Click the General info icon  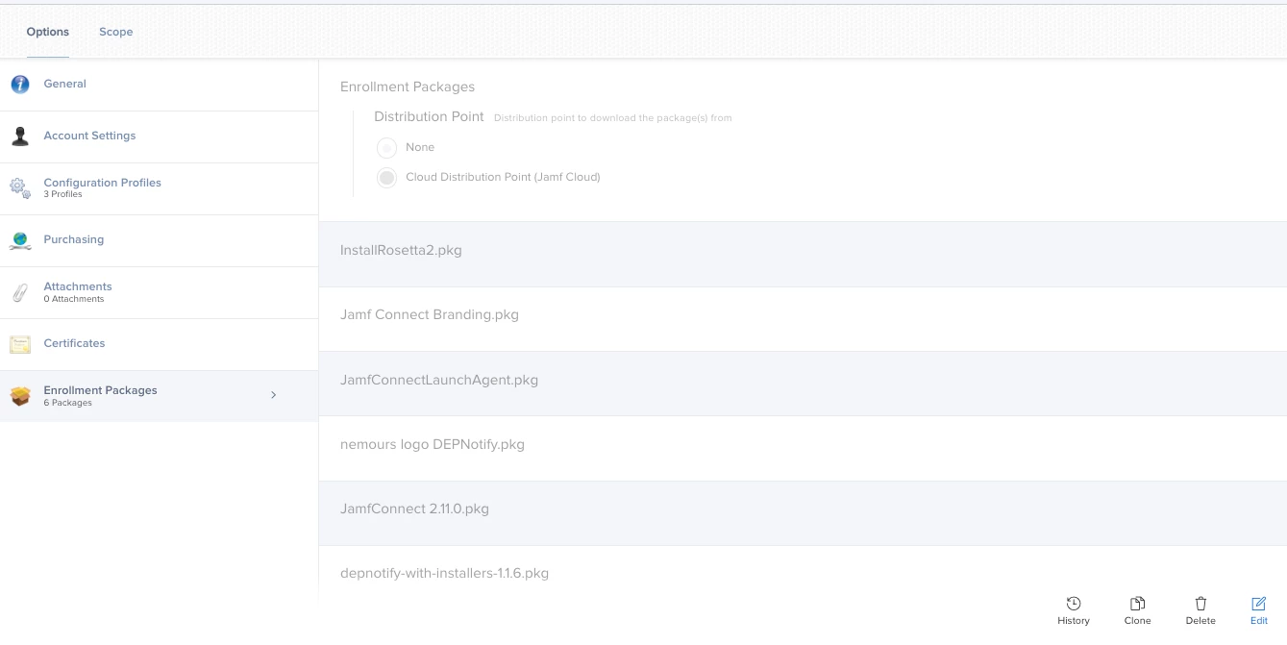point(20,85)
